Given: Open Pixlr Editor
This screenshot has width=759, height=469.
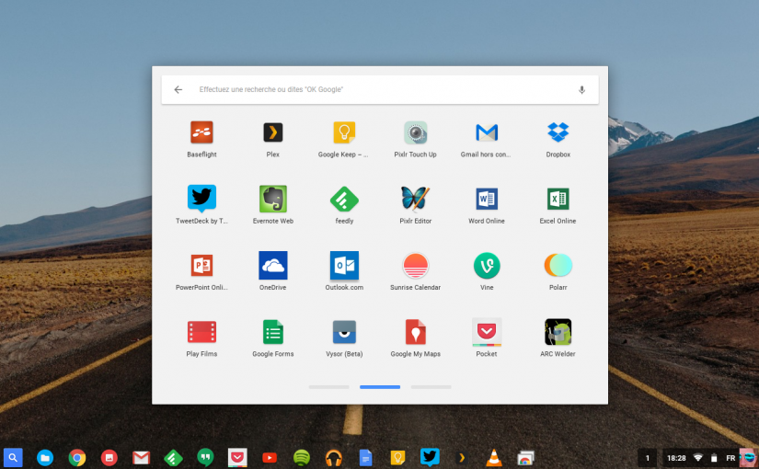Looking at the screenshot, I should (415, 199).
